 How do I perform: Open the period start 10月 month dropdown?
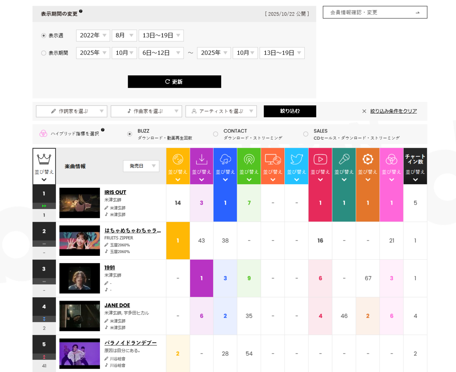[x=124, y=53]
